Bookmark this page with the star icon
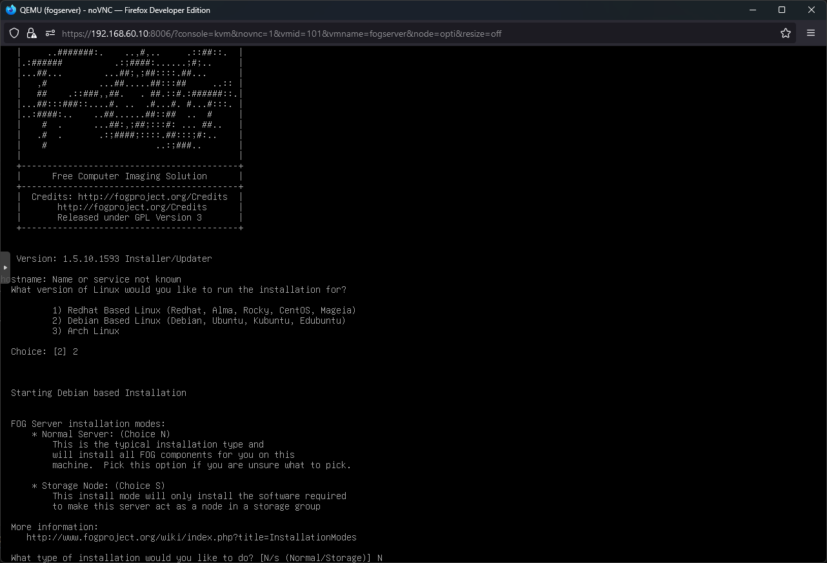Viewport: 827px width, 563px height. click(x=786, y=34)
